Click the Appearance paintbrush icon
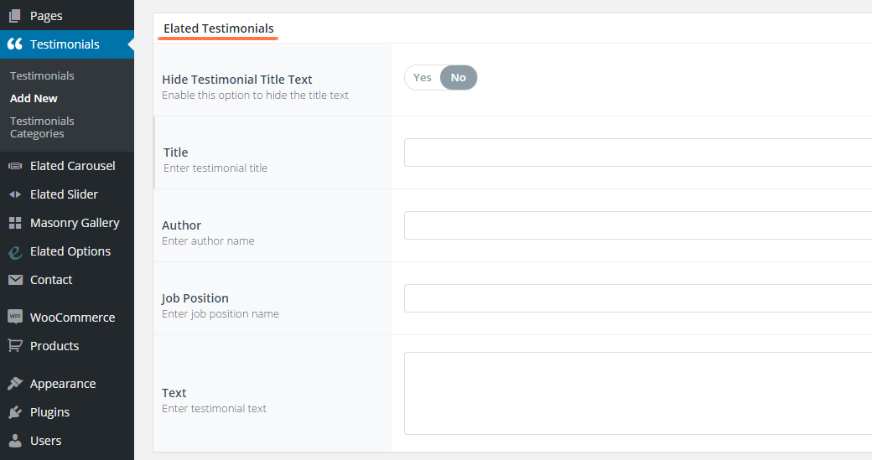This screenshot has height=460, width=872. (14, 384)
